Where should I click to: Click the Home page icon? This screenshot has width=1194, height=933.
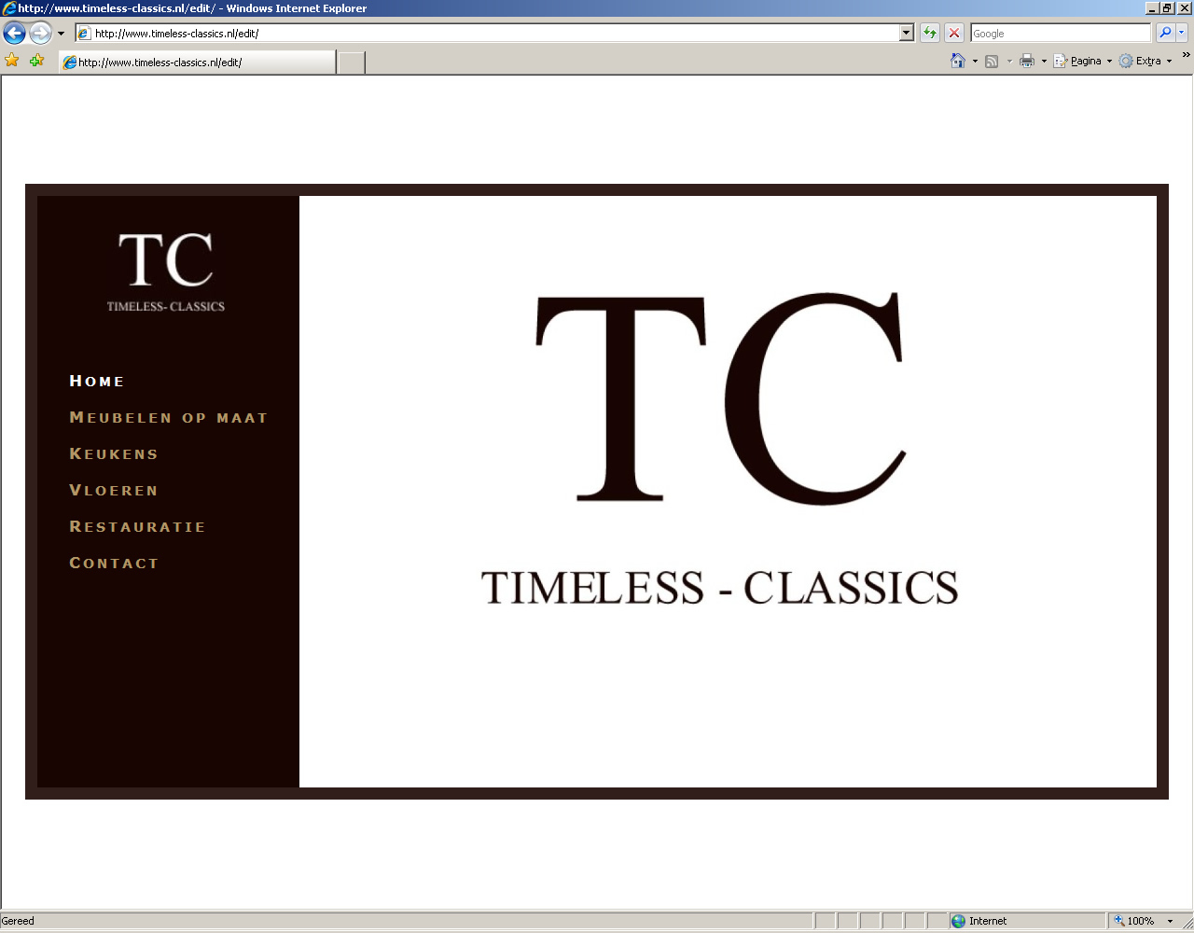click(958, 61)
